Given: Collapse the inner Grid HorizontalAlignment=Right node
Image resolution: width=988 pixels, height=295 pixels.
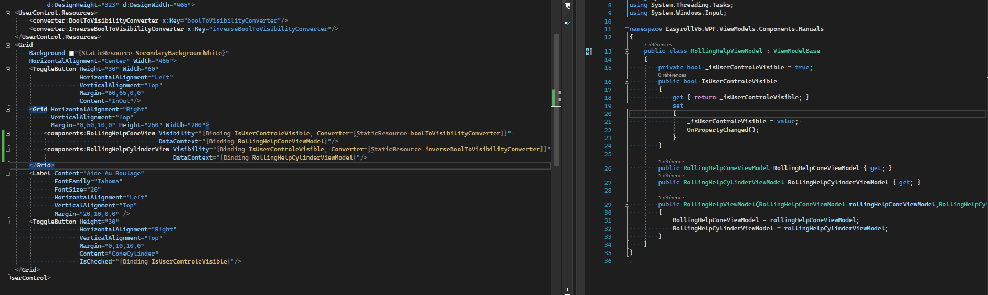Looking at the screenshot, I should pyautogui.click(x=8, y=109).
